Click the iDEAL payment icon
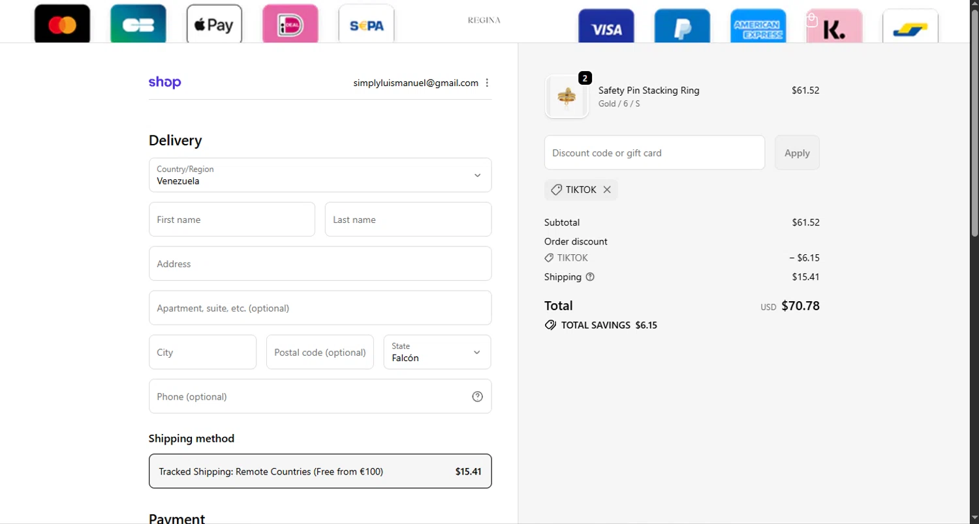 tap(290, 24)
